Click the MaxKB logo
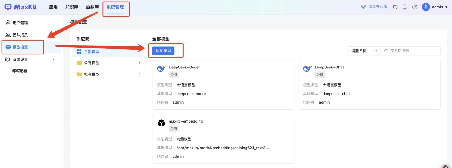The width and height of the screenshot is (452, 168). pyautogui.click(x=20, y=7)
